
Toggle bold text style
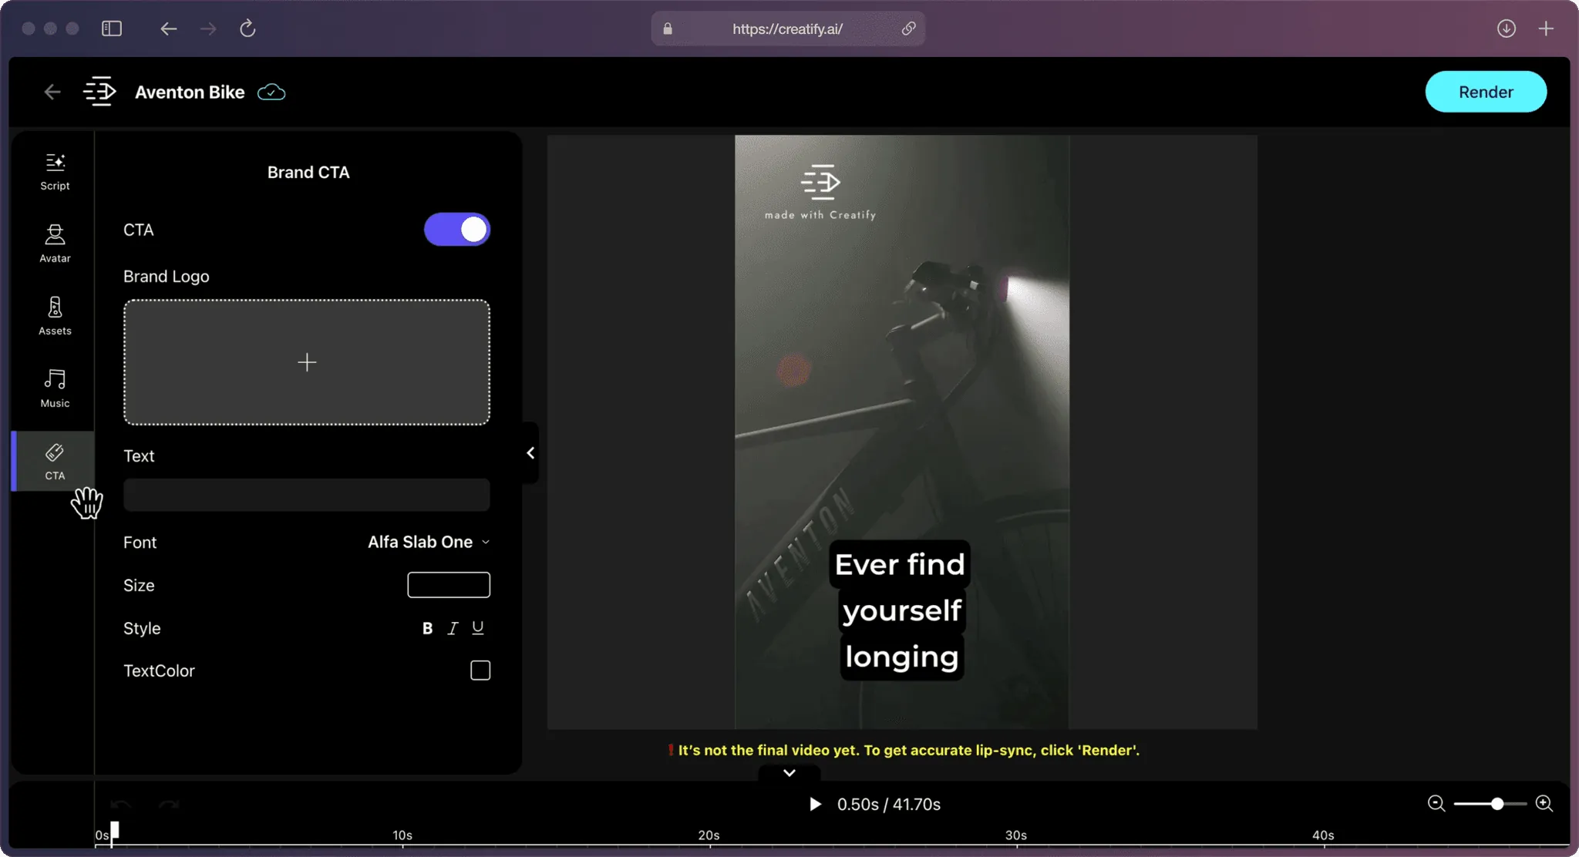tap(427, 629)
